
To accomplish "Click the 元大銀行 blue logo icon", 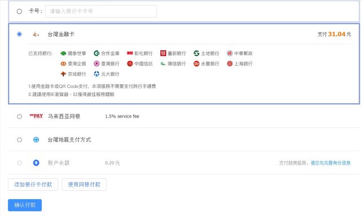I will tap(97, 74).
